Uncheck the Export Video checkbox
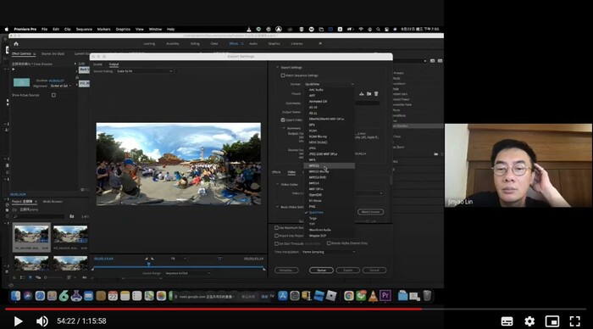This screenshot has height=329, width=593. [x=282, y=120]
